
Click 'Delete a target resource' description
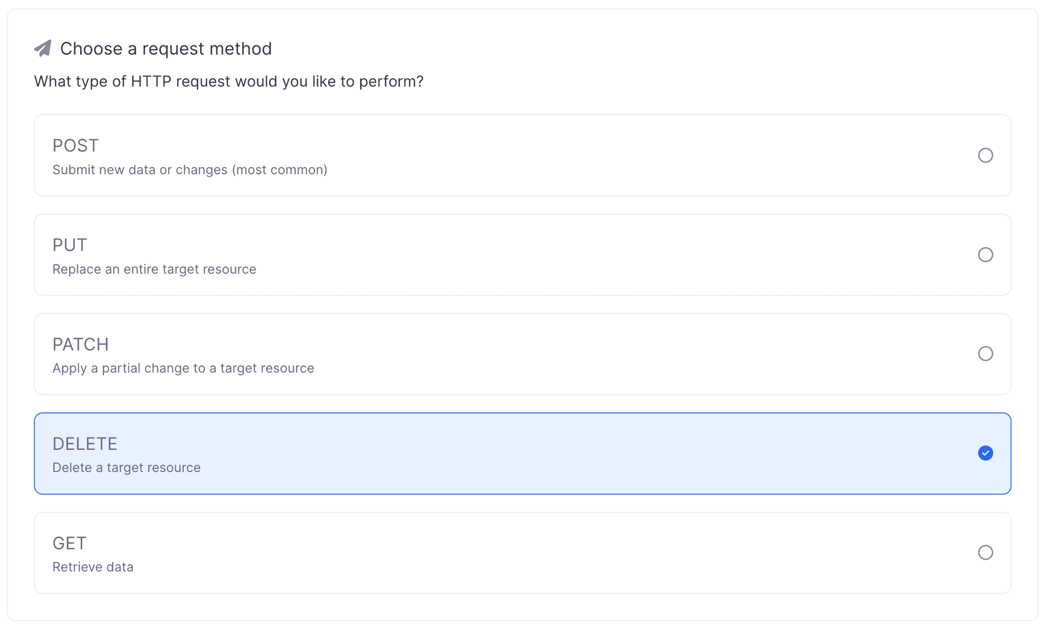pyautogui.click(x=126, y=467)
